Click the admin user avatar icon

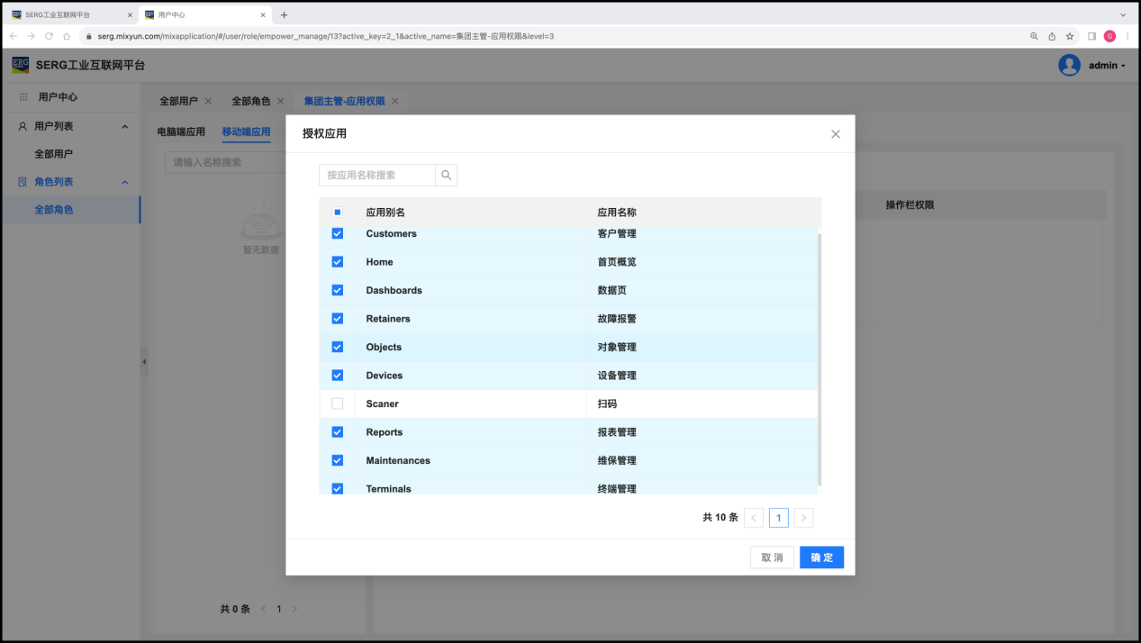pos(1069,65)
